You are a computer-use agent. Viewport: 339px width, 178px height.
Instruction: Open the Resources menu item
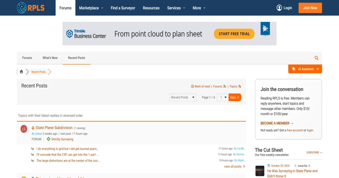point(151,8)
